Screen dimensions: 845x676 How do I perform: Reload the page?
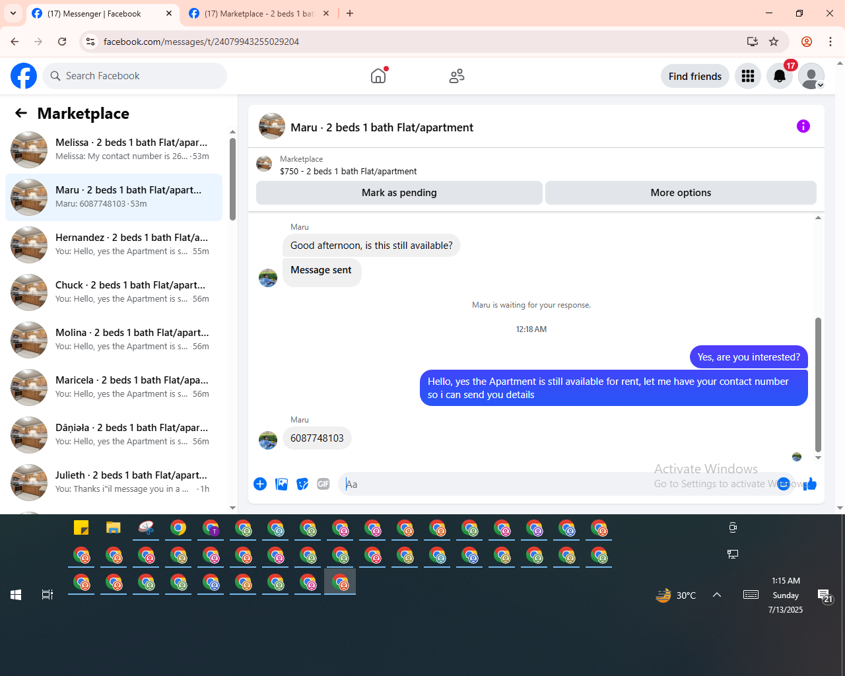[62, 42]
